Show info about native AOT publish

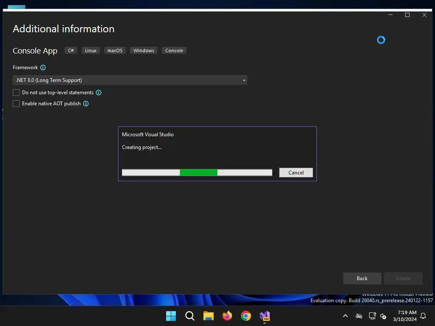tap(86, 104)
